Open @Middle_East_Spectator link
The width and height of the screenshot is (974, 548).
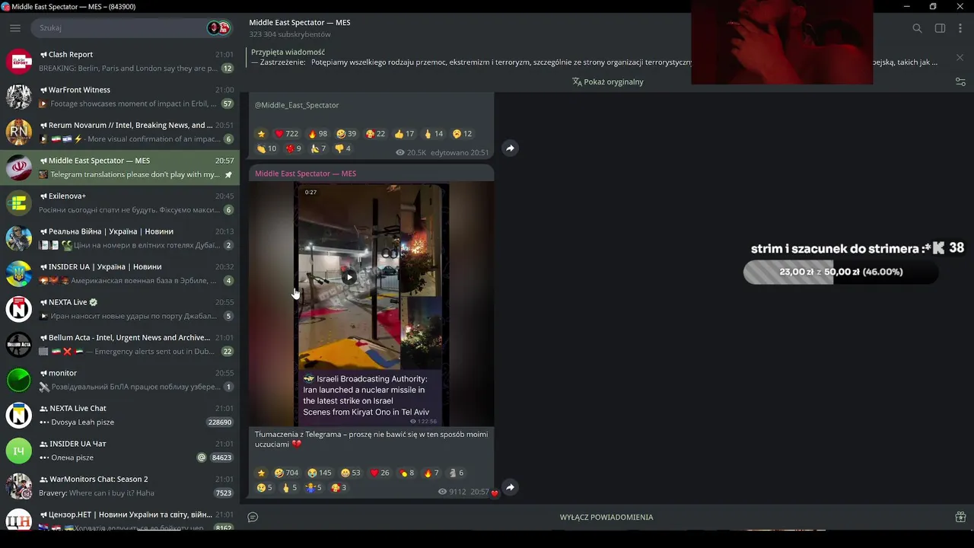click(297, 105)
